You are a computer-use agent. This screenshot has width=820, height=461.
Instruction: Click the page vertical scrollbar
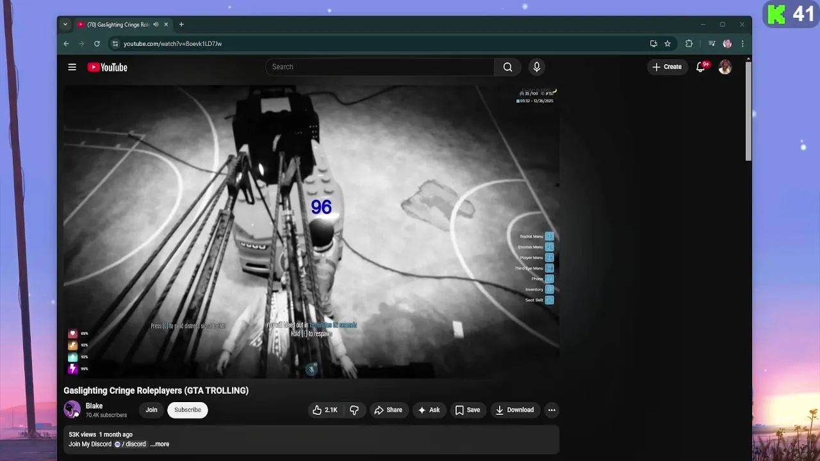click(748, 111)
